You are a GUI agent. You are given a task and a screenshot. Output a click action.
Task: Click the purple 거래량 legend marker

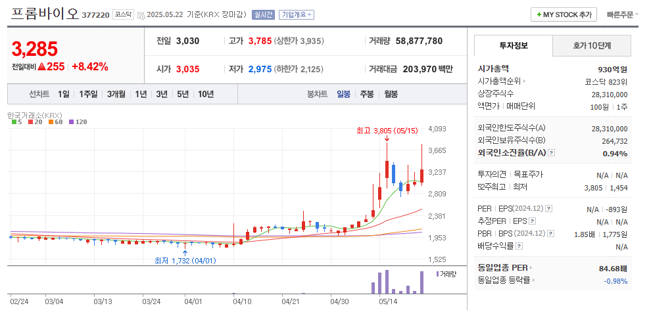[x=437, y=274]
